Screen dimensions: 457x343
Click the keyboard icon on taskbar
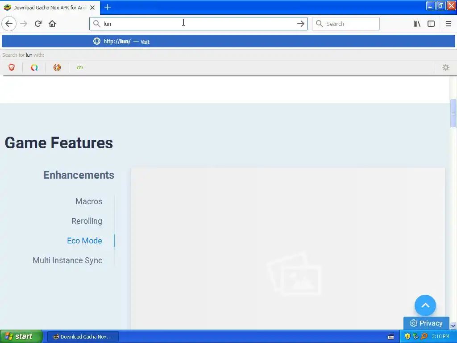(x=391, y=337)
